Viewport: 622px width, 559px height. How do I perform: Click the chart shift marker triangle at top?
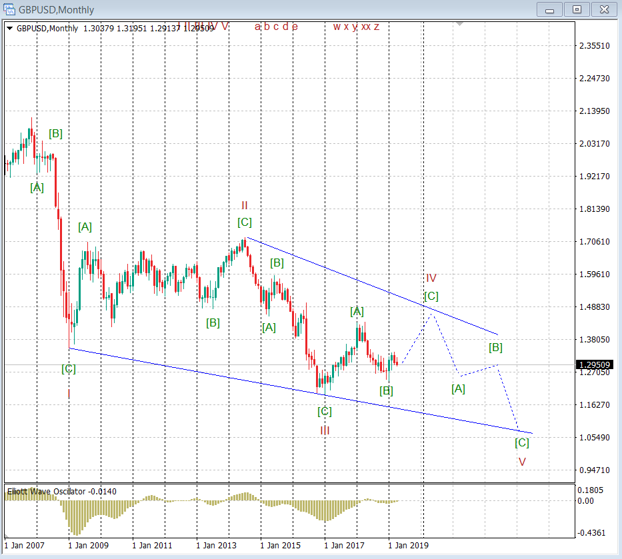460,24
